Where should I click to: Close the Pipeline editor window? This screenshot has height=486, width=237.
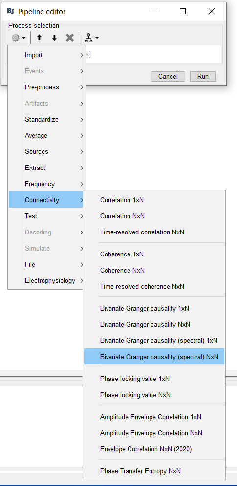pyautogui.click(x=211, y=11)
